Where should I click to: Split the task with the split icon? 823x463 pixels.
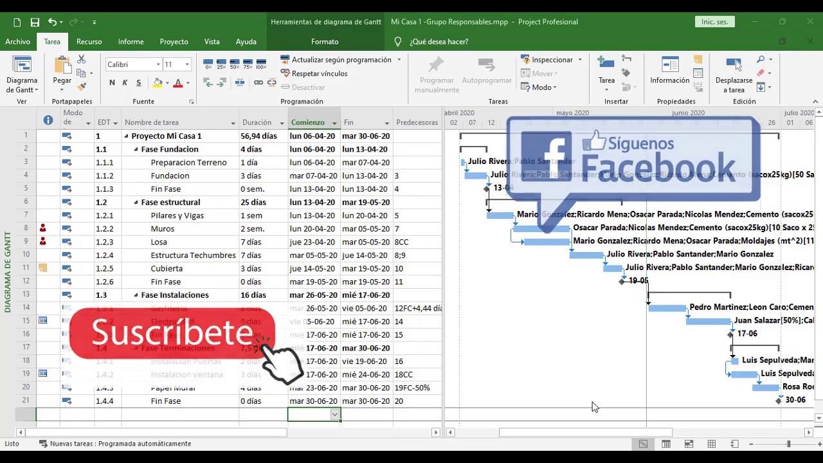click(x=240, y=82)
